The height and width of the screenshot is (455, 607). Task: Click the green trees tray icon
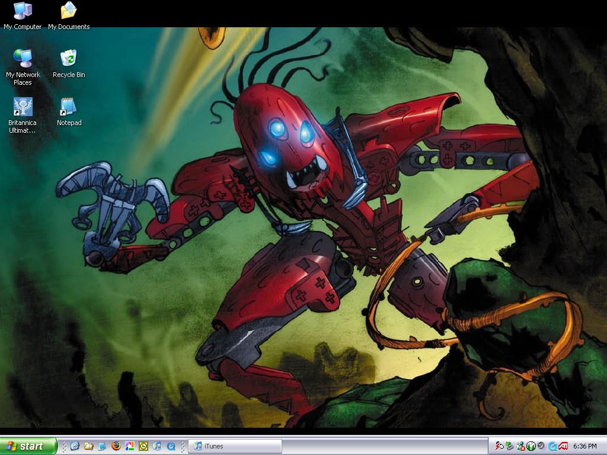click(531, 446)
